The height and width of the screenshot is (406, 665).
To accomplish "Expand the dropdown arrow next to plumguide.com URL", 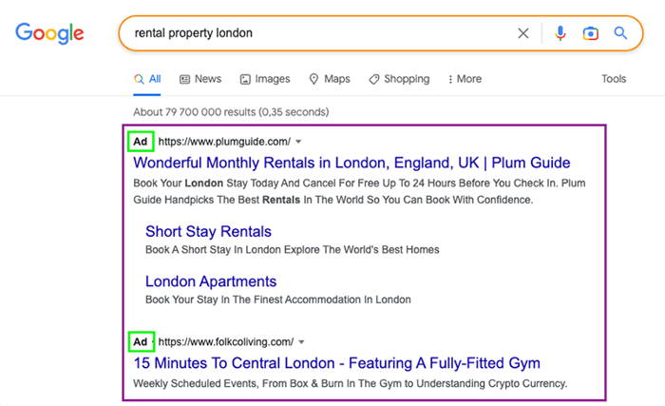I will 298,142.
